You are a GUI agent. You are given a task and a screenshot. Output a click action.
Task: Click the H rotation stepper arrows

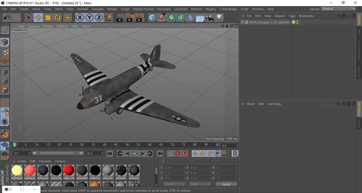pyautogui.click(x=236, y=168)
